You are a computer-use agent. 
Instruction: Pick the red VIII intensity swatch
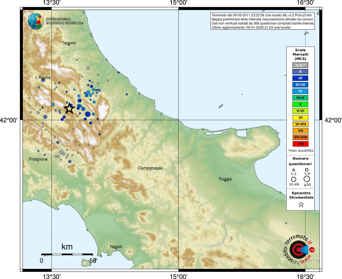point(300,144)
